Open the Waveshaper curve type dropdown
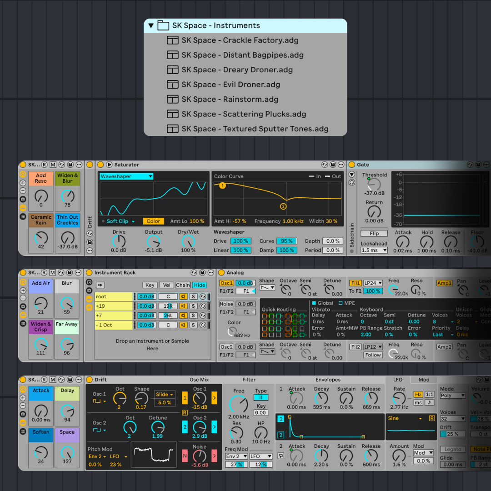This screenshot has width=491, height=491. [x=126, y=176]
